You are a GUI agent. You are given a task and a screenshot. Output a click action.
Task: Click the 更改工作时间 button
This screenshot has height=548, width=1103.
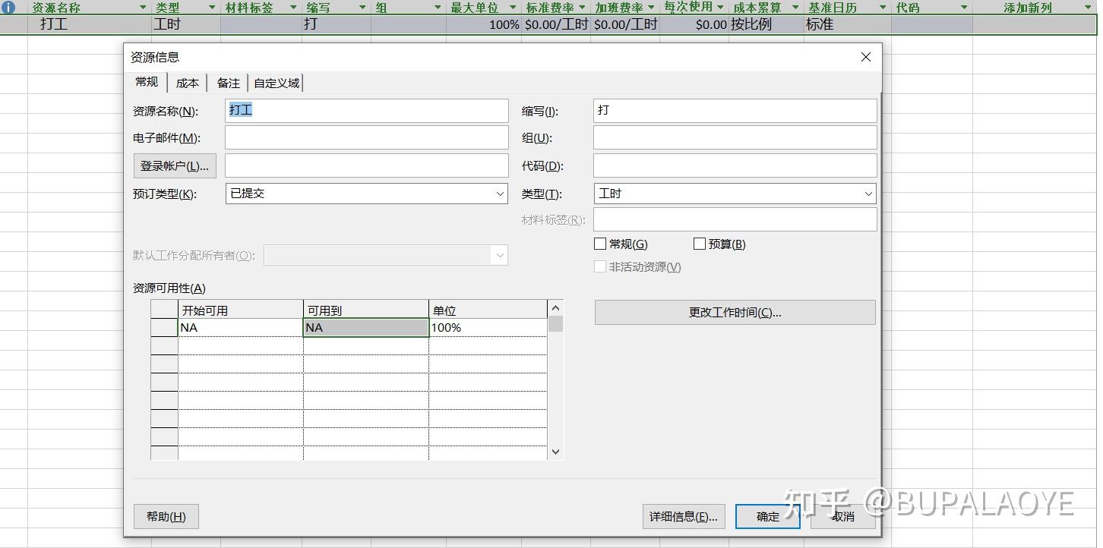point(735,313)
